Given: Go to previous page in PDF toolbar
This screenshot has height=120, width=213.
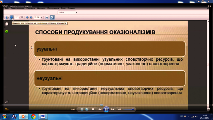Looking at the screenshot, I should (7, 17).
